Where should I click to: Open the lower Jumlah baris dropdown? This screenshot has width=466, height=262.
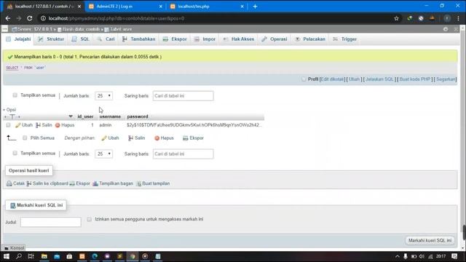click(103, 154)
